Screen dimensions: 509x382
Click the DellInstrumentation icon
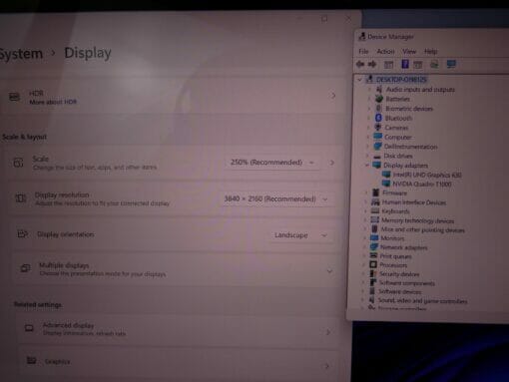point(377,146)
